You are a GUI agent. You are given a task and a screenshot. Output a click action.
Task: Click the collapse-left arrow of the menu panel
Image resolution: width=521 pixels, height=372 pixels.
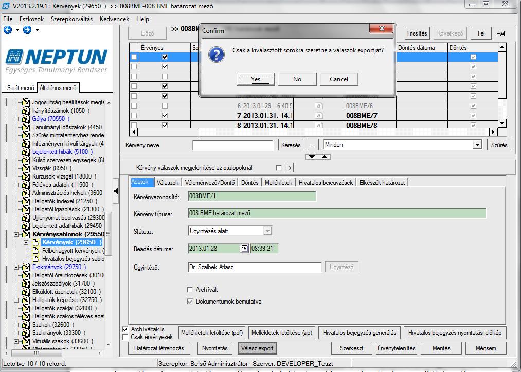(116, 191)
